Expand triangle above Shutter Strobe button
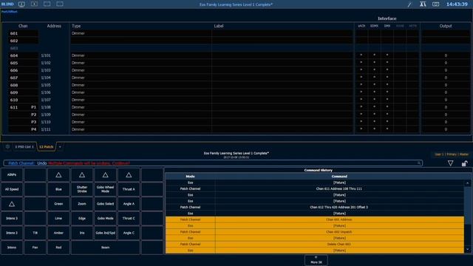 tap(82, 175)
